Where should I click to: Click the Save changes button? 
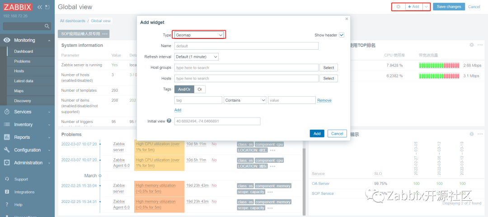point(449,7)
